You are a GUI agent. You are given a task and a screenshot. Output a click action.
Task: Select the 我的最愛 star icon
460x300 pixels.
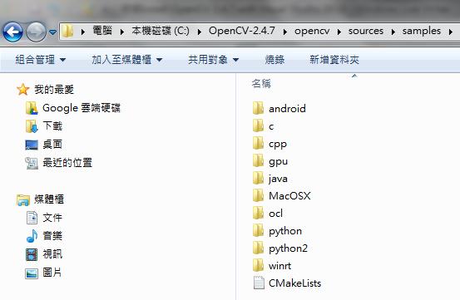[x=23, y=90]
